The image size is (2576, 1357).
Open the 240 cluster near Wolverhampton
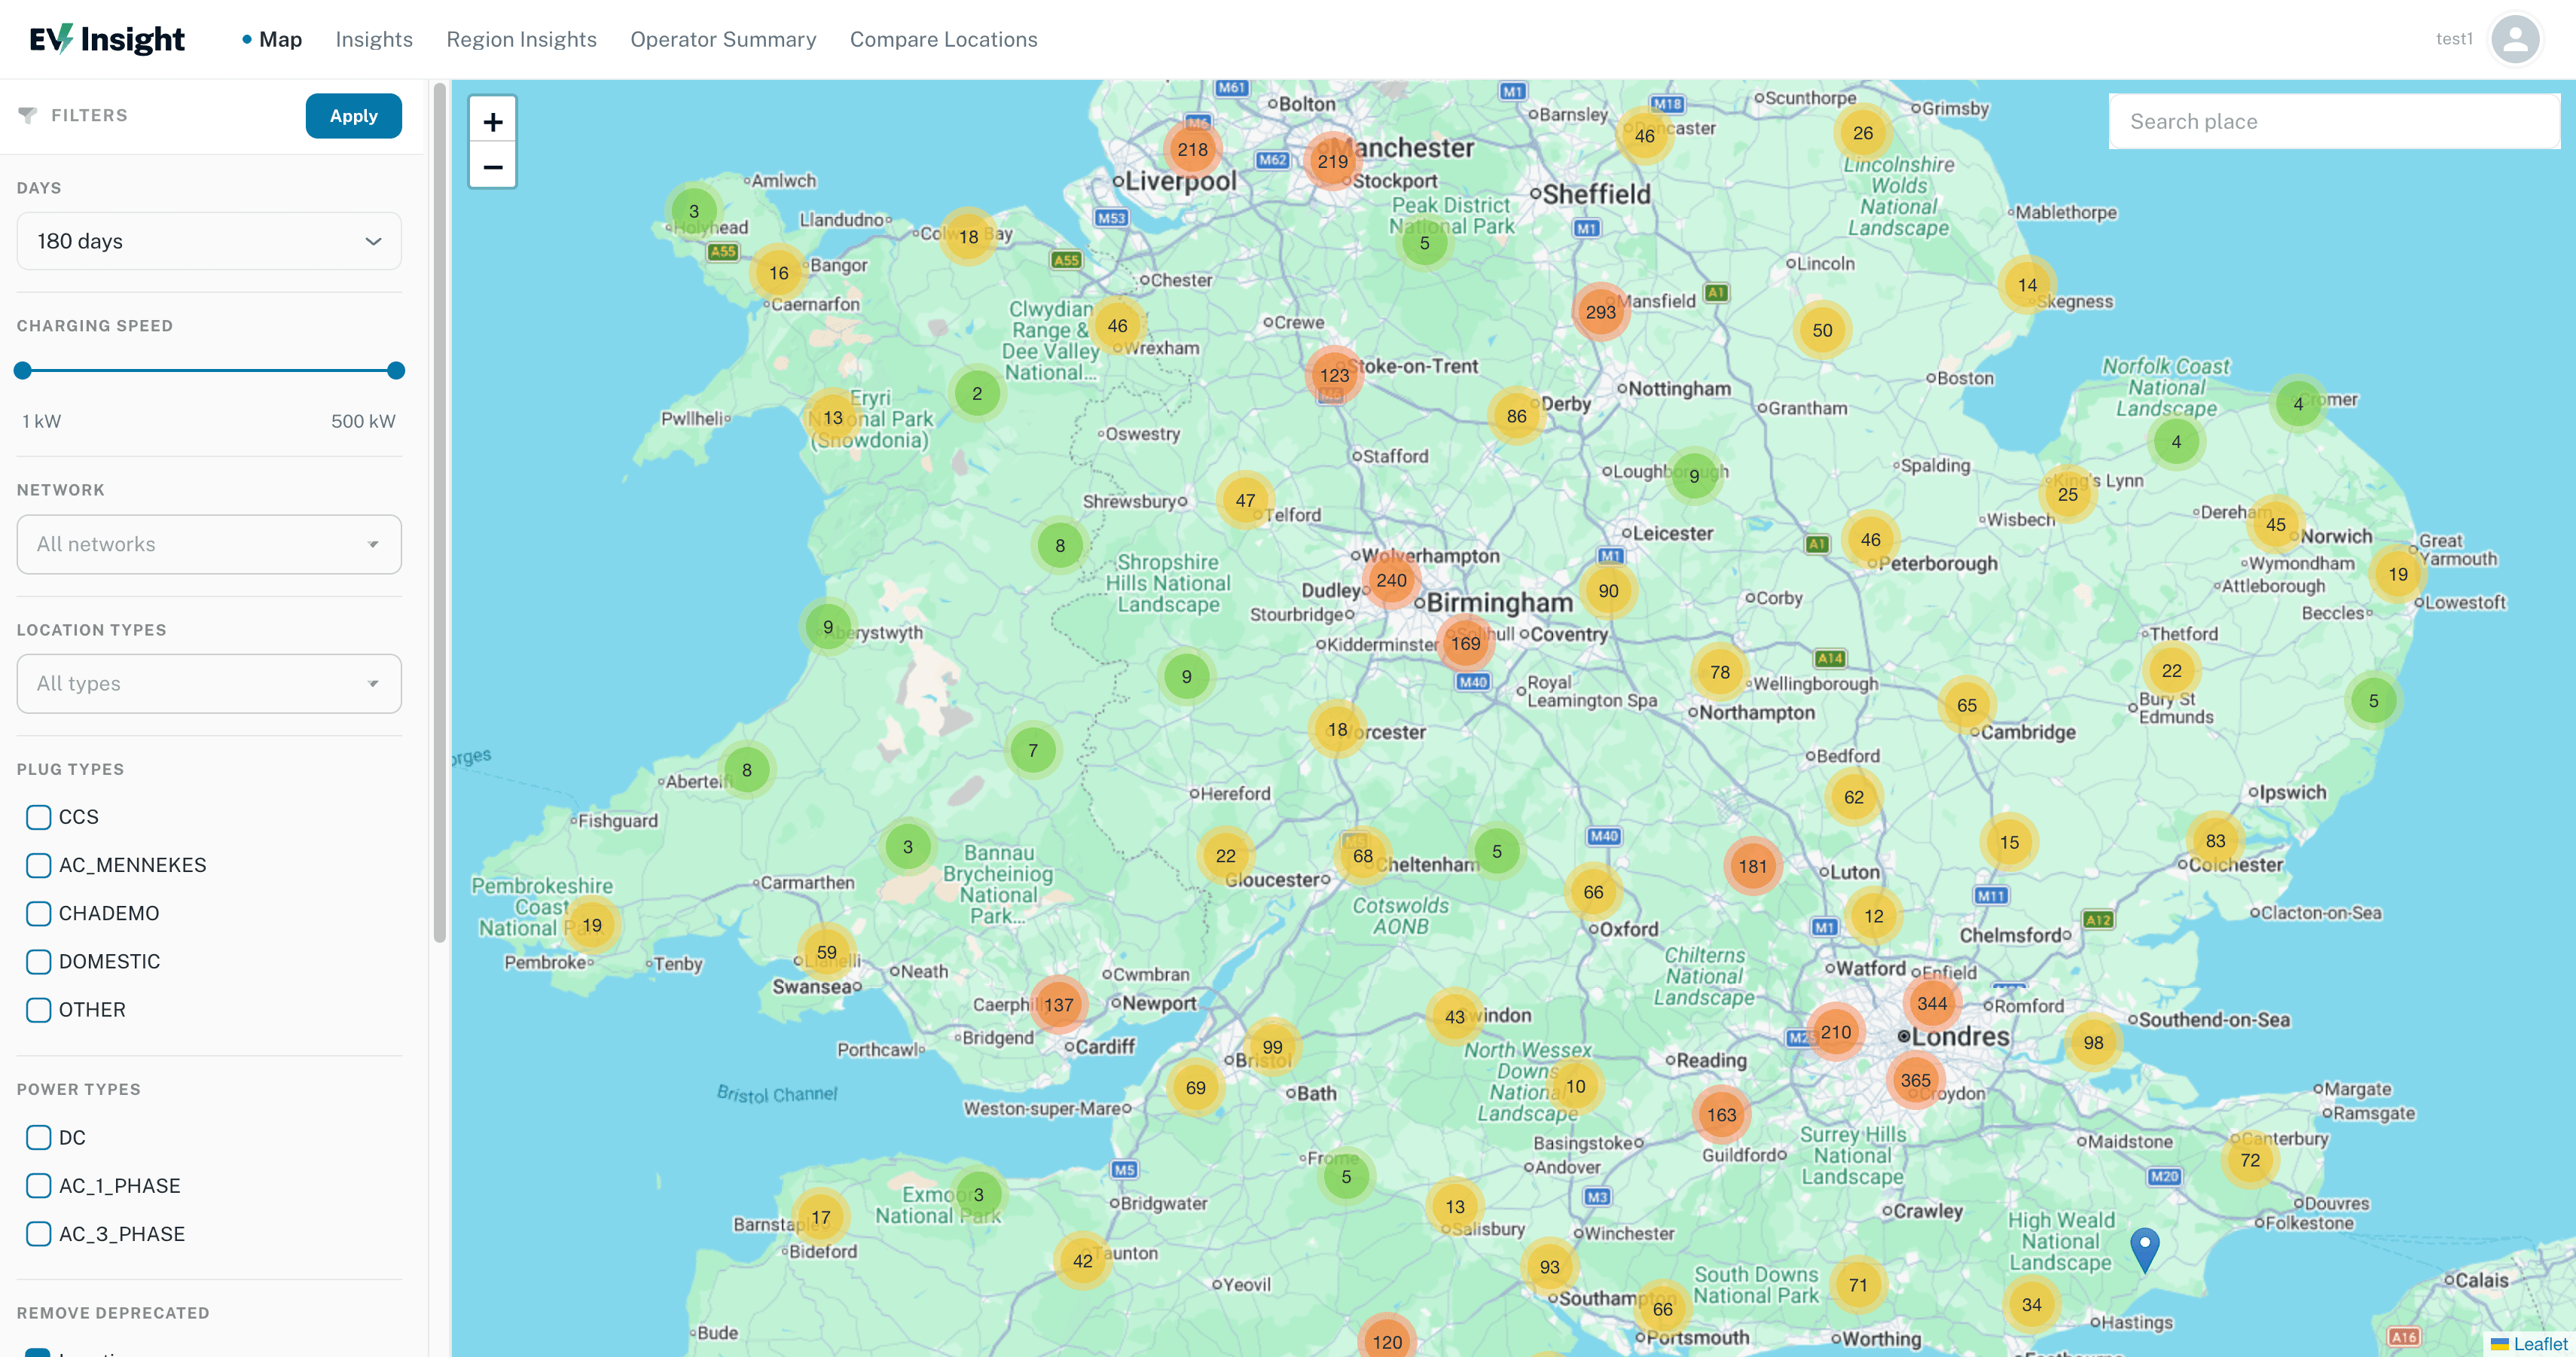pyautogui.click(x=1391, y=580)
